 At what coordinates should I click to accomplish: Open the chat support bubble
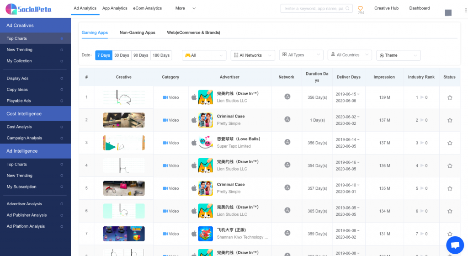pos(455,245)
